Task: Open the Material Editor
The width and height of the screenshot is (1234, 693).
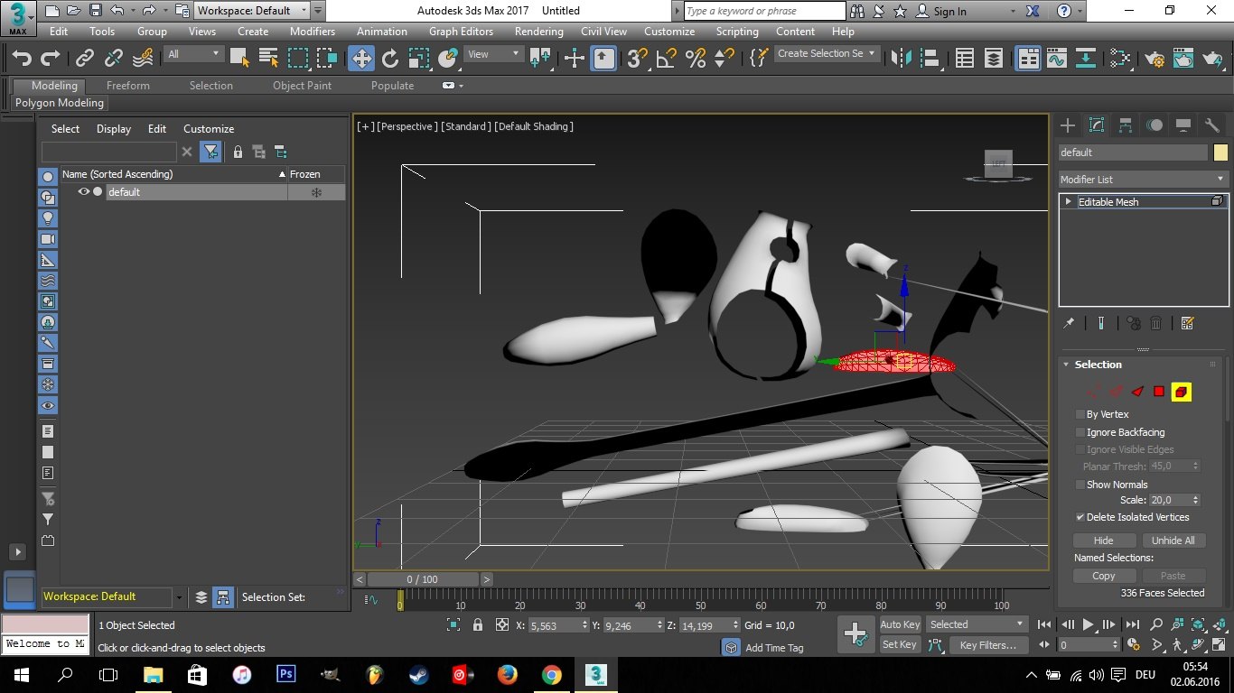Action: [1120, 59]
